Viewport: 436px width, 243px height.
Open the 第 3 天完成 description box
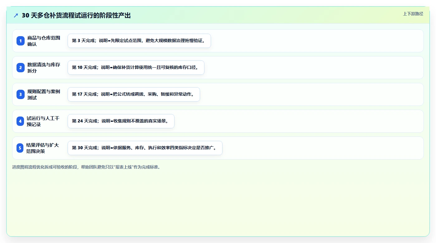pyautogui.click(x=139, y=41)
